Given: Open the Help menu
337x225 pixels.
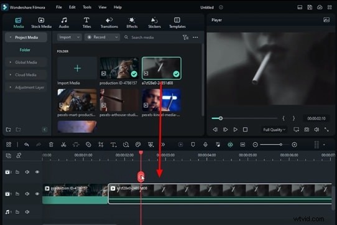Looking at the screenshot, I should 118,7.
